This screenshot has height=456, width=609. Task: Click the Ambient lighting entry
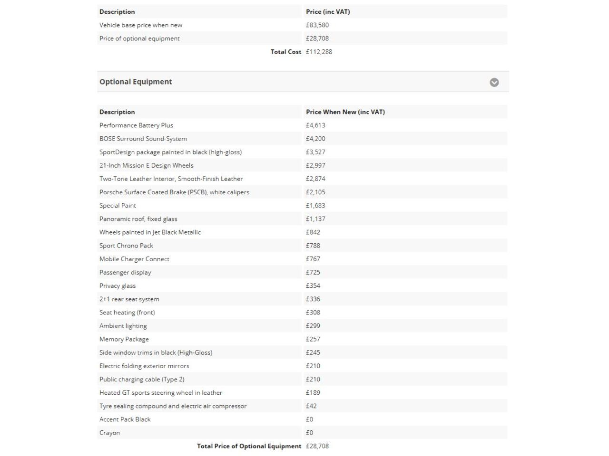click(123, 326)
